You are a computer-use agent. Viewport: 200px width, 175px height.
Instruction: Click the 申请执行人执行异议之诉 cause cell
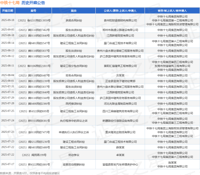[74, 132]
